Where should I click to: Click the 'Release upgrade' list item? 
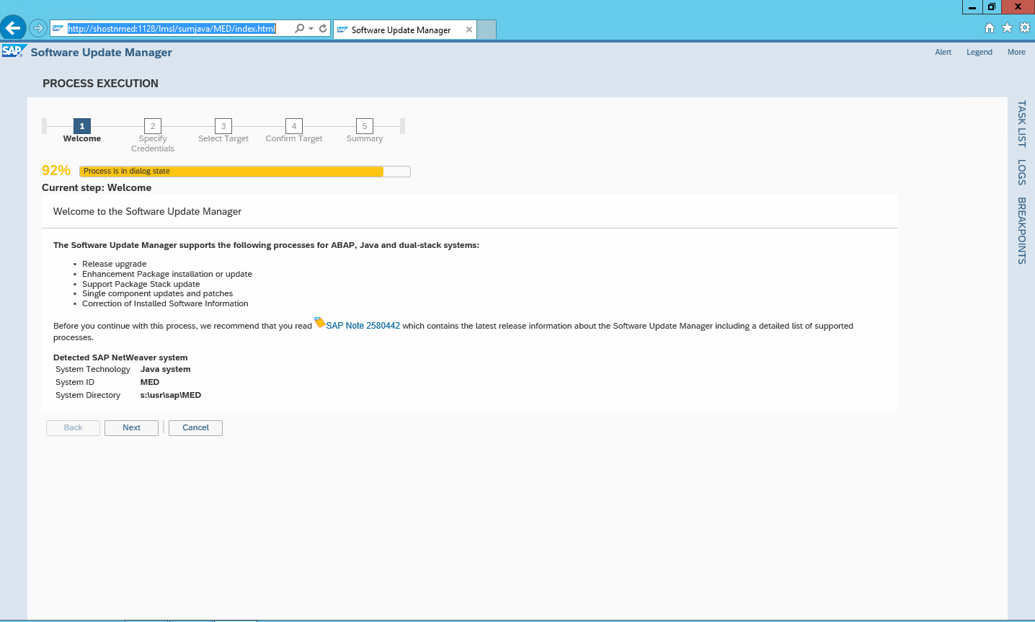click(x=114, y=264)
